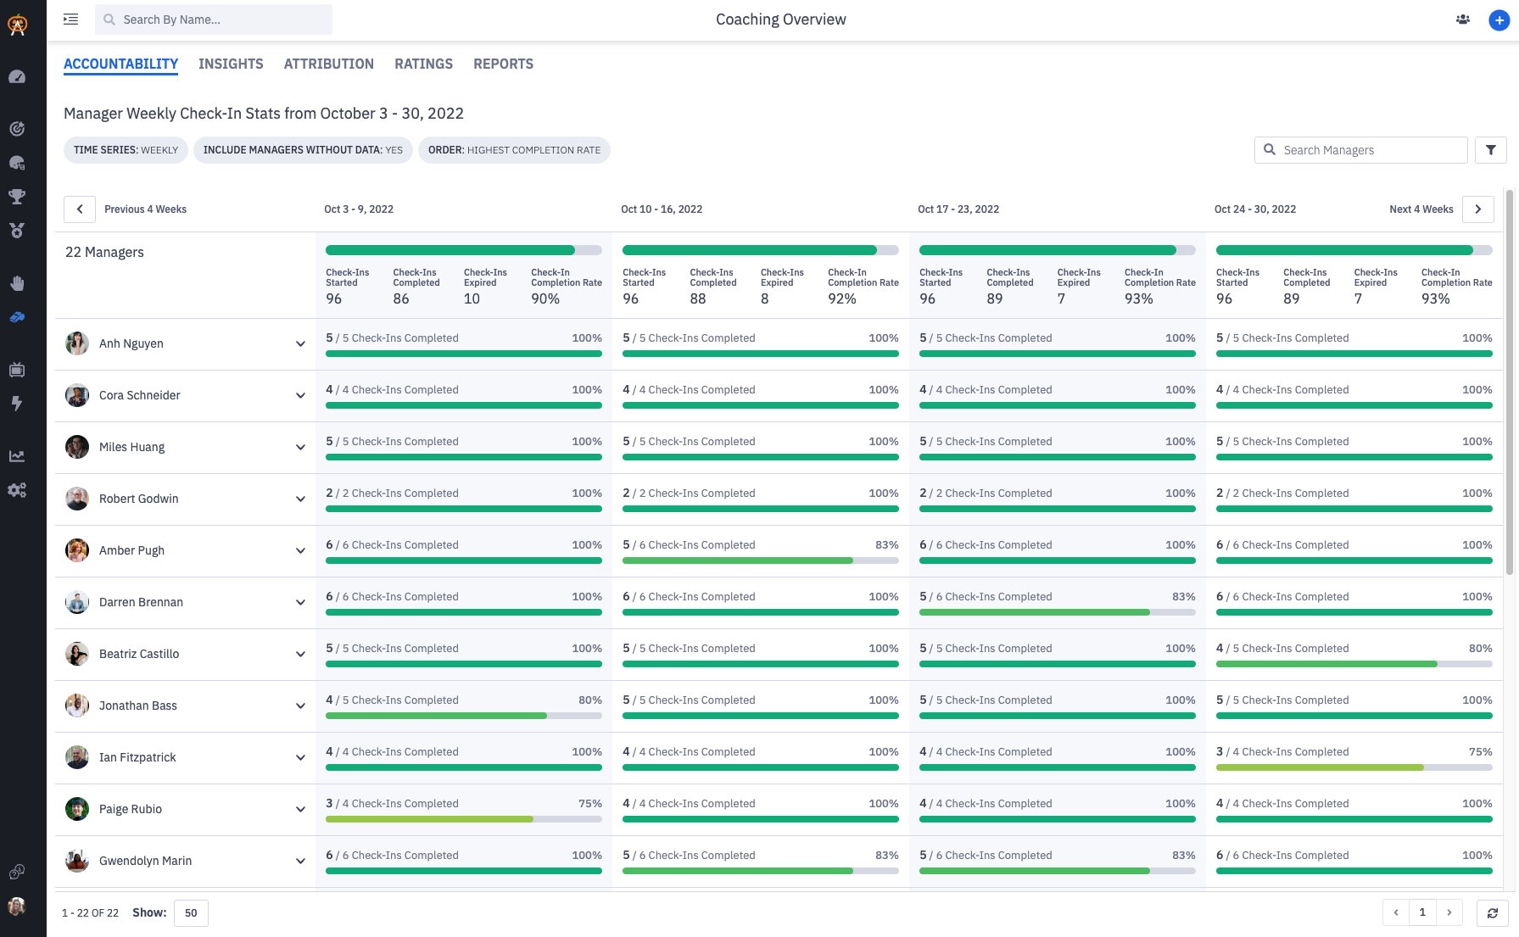
Task: Open High Fives via the hand icon
Action: click(17, 283)
